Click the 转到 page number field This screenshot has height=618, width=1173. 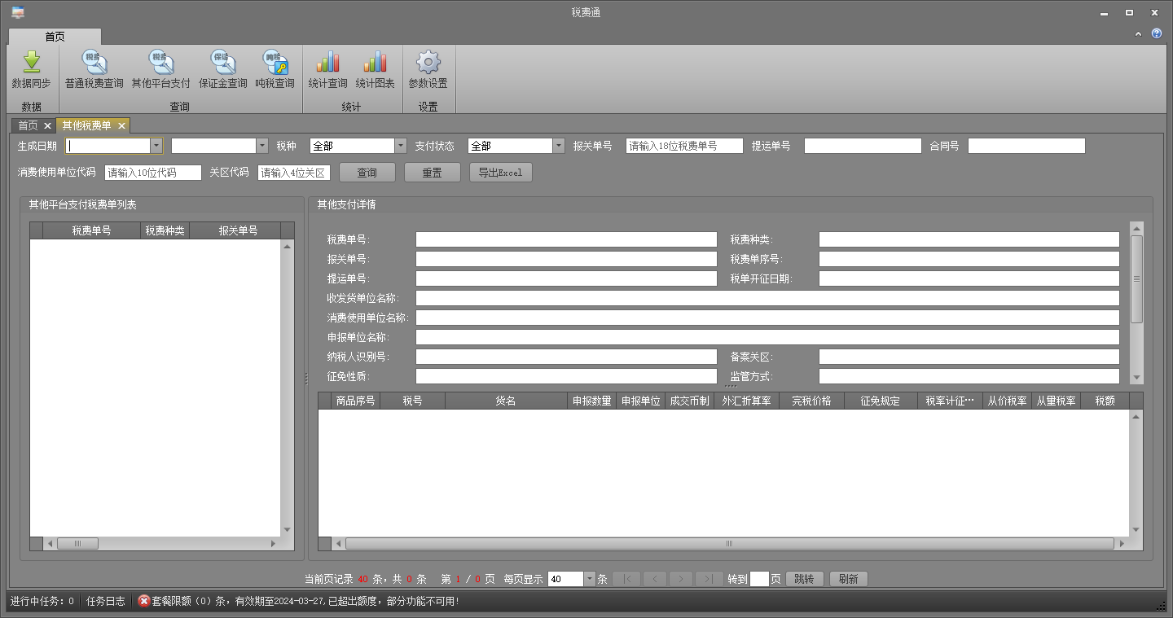[x=759, y=579]
